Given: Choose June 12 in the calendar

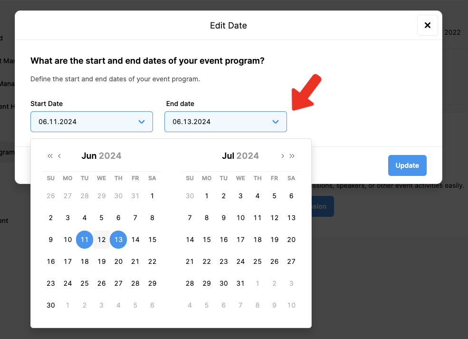Looking at the screenshot, I should pyautogui.click(x=101, y=240).
